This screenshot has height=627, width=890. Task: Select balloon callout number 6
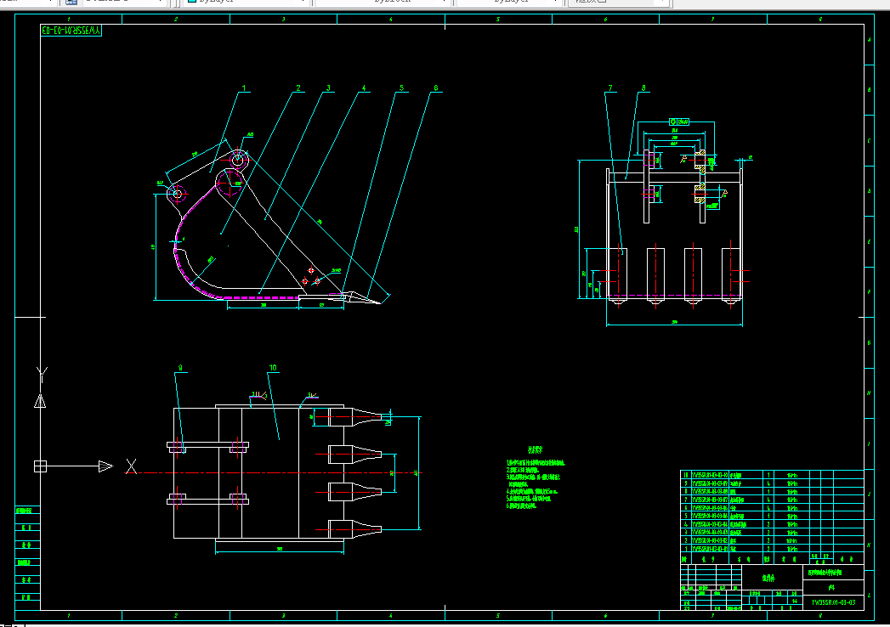pyautogui.click(x=436, y=88)
